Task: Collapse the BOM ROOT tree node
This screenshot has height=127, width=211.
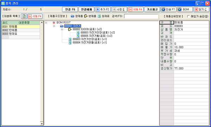Action: click(46, 23)
